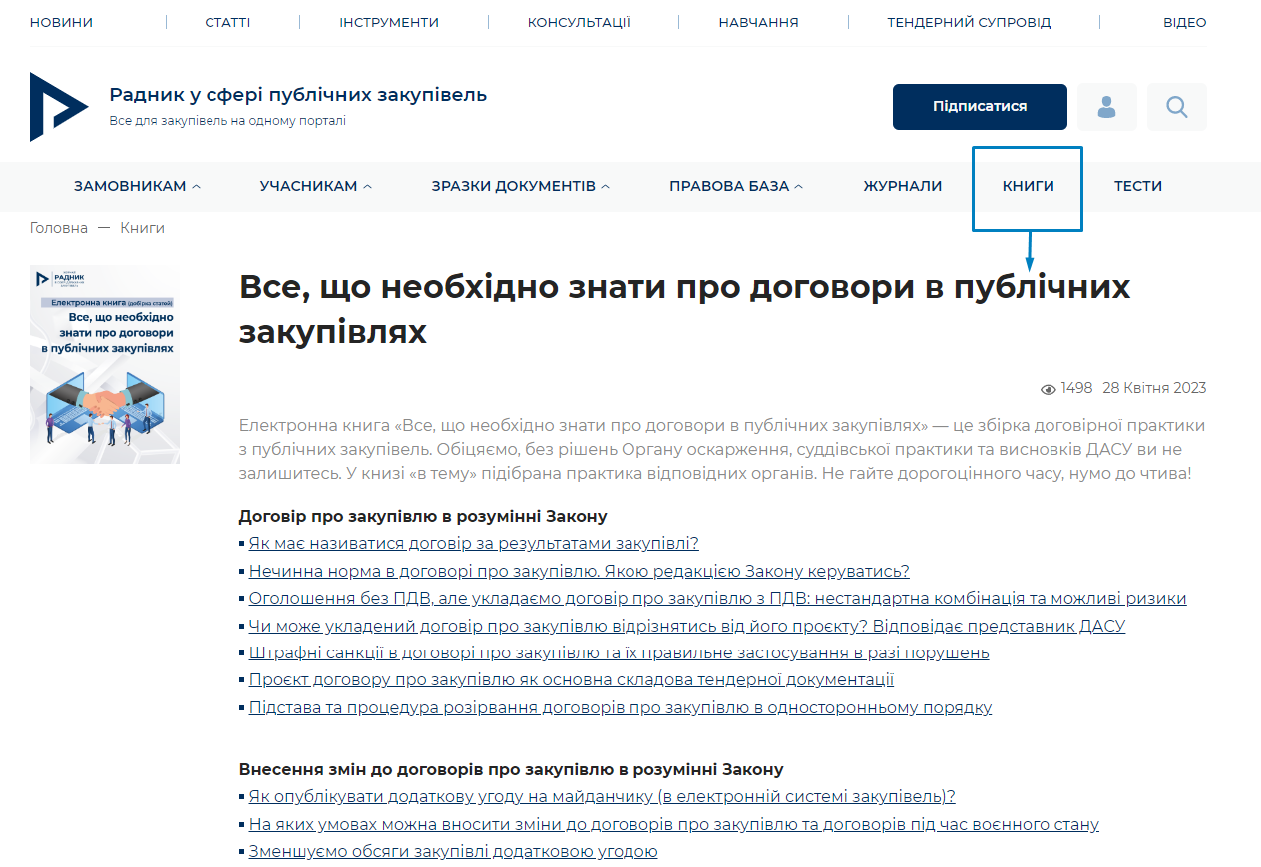Click the site logo triangle icon
1261x867 pixels.
click(58, 107)
